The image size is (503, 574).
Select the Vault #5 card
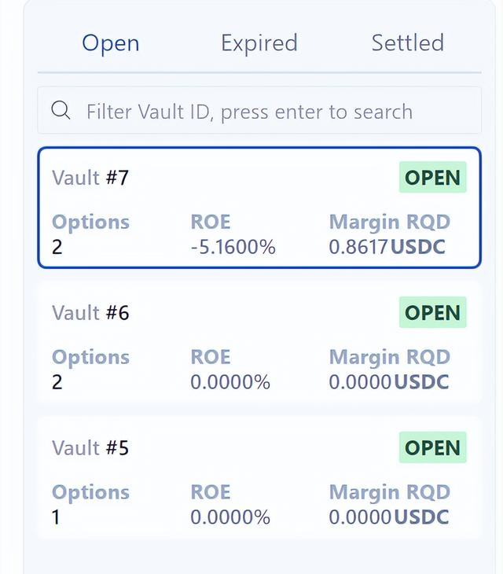[x=259, y=478]
